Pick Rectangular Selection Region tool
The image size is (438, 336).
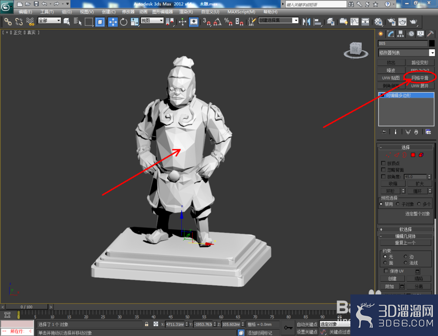pyautogui.click(x=89, y=21)
